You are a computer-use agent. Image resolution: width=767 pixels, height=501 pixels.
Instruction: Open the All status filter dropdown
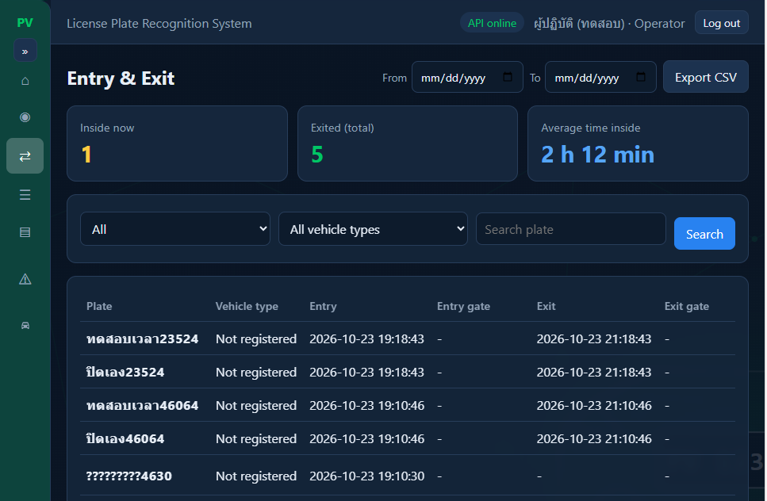point(175,229)
